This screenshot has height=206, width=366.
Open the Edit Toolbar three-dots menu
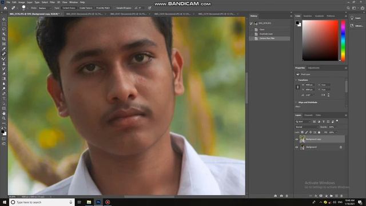[4, 123]
